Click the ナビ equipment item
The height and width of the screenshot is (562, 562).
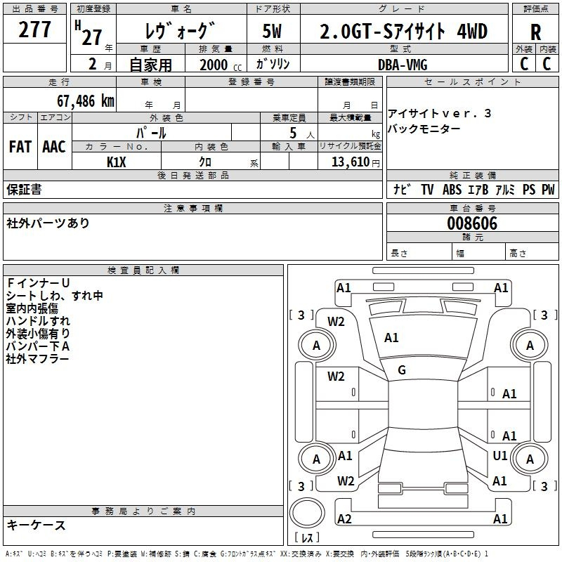tap(402, 189)
